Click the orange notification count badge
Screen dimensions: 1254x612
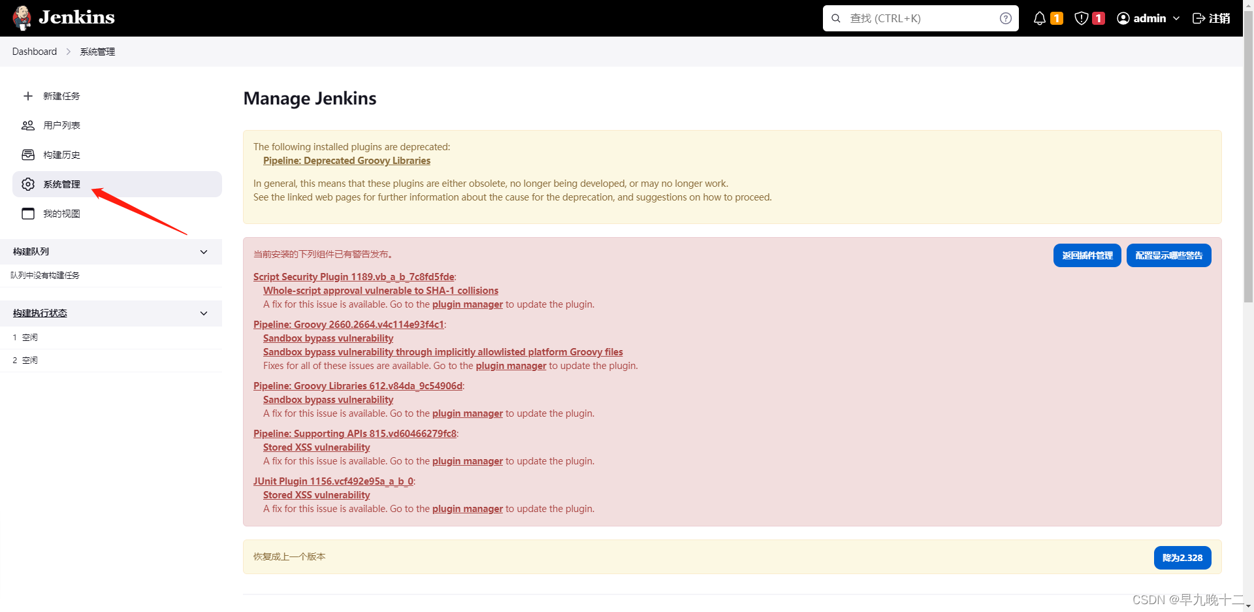pyautogui.click(x=1057, y=18)
